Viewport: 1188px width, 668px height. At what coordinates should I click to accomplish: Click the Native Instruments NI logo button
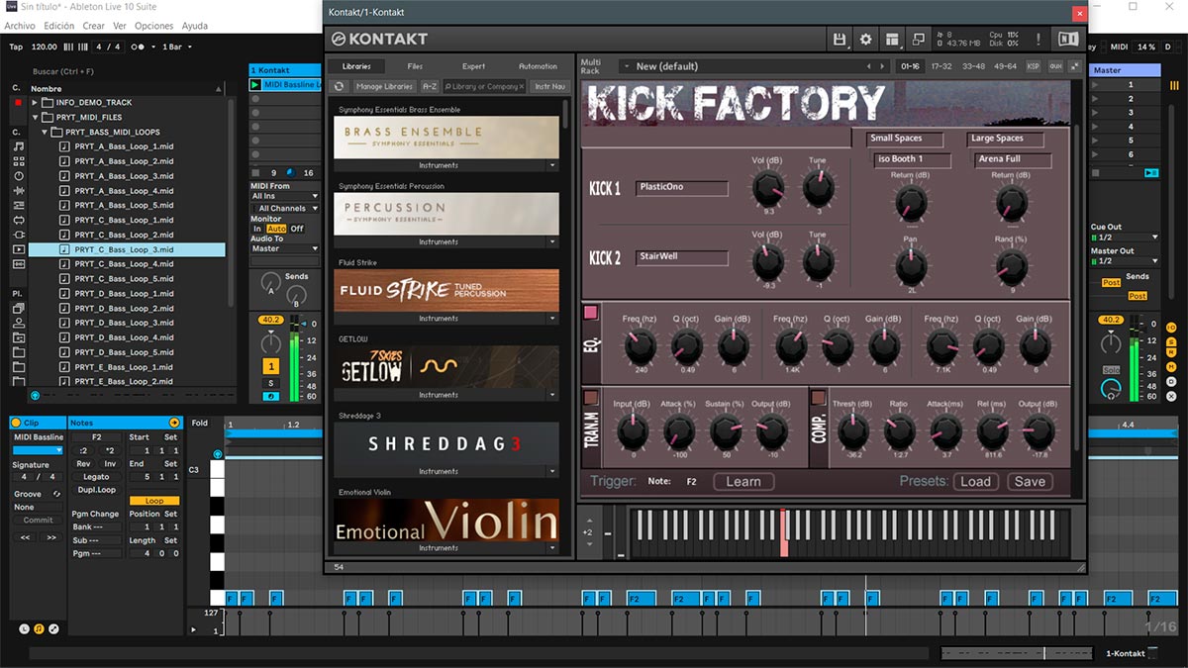pyautogui.click(x=1067, y=40)
